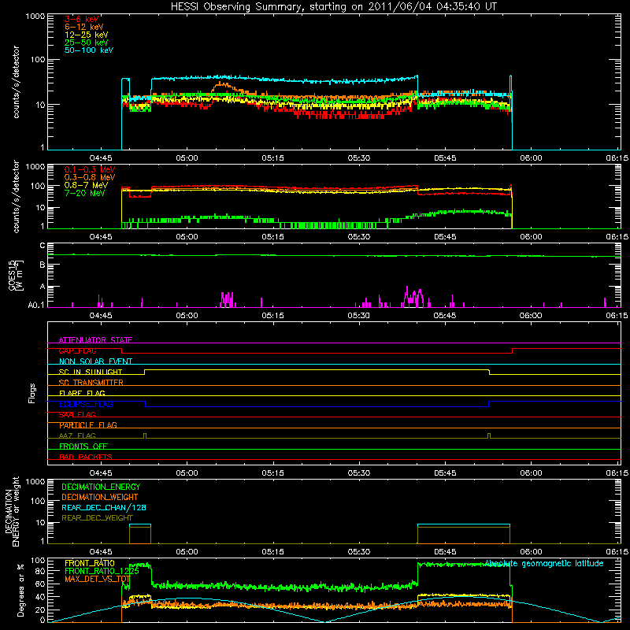Click the FLARE_FLAG label
Screen dimensions: 630x630
tap(82, 393)
